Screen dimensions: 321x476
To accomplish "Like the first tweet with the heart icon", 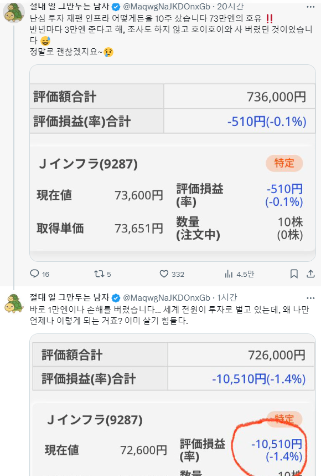I will click(164, 274).
